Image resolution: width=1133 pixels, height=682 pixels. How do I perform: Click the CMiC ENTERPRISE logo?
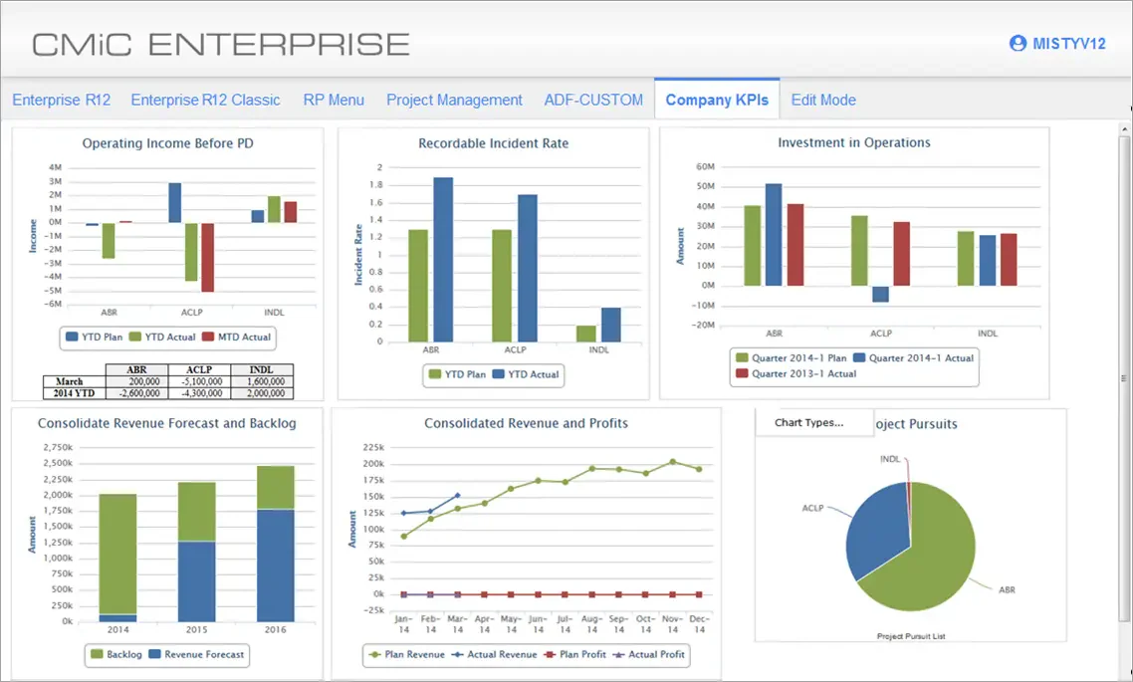(x=220, y=44)
